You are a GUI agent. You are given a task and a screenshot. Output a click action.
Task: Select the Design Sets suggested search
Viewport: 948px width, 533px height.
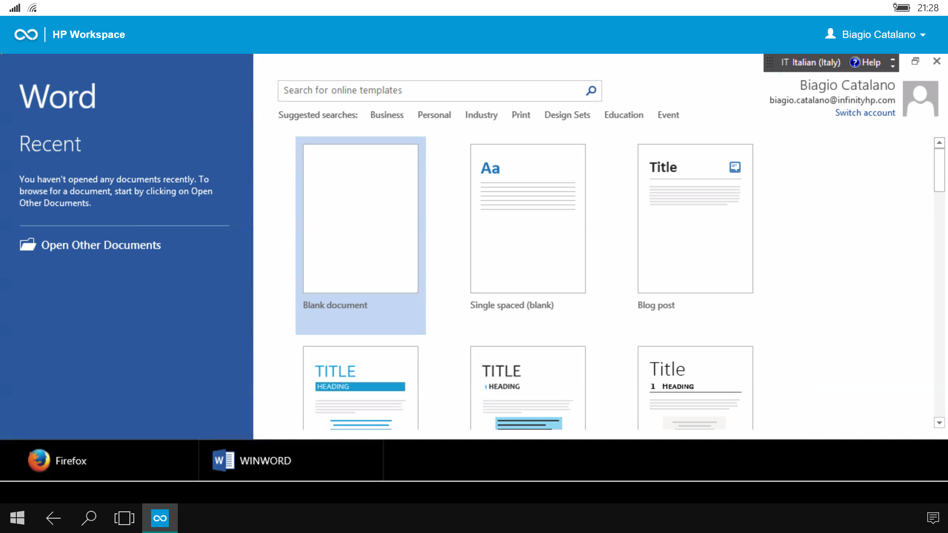[x=567, y=115]
